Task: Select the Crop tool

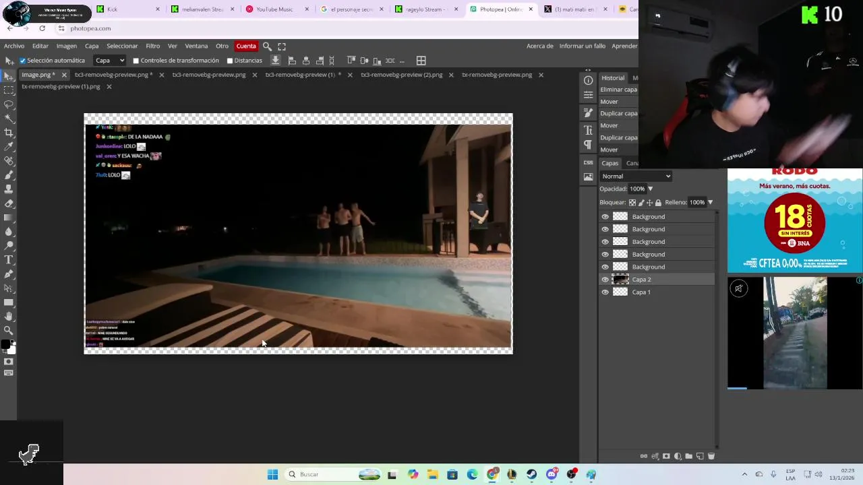Action: click(9, 132)
